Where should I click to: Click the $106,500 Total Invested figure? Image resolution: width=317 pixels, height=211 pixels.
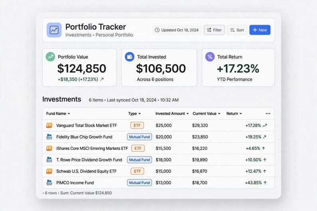click(161, 69)
